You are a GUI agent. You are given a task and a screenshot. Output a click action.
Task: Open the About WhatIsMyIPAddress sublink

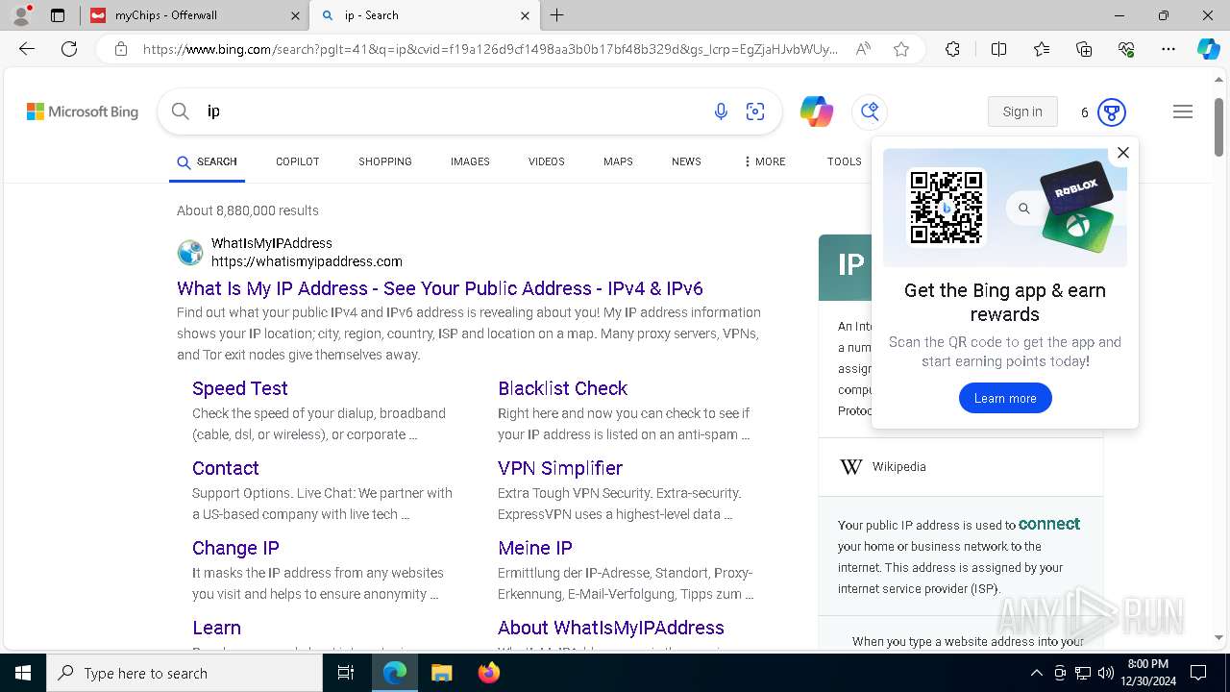[x=611, y=628]
